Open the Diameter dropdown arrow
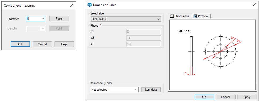Screen dimensions: 259x102 click(x=43, y=19)
